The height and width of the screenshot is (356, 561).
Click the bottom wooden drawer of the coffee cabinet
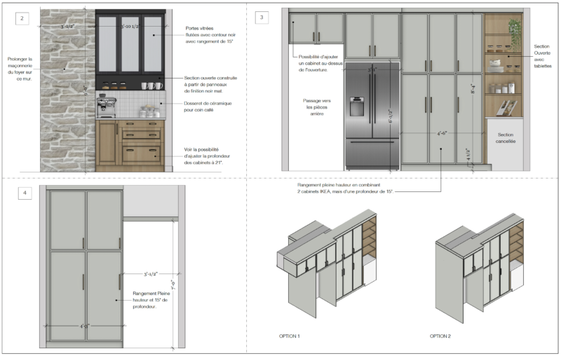coord(142,153)
